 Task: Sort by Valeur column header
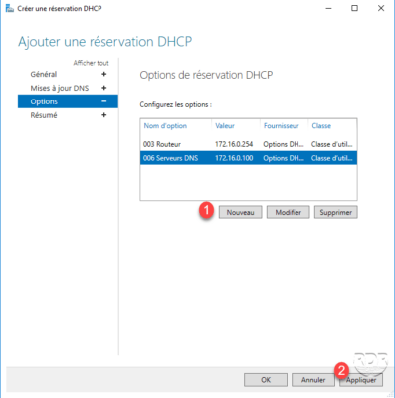pos(225,126)
